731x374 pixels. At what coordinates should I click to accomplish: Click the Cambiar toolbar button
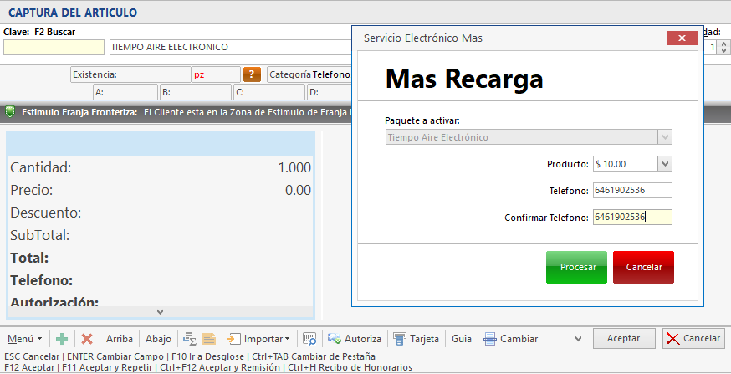(511, 339)
